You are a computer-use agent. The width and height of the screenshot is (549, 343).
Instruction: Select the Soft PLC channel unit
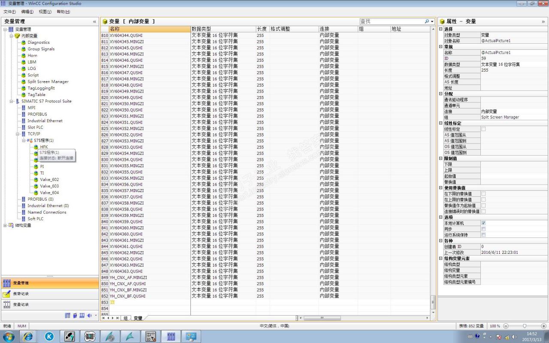[36, 219]
